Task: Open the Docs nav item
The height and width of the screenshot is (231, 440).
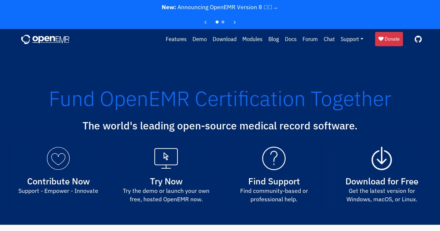Action: [x=291, y=39]
